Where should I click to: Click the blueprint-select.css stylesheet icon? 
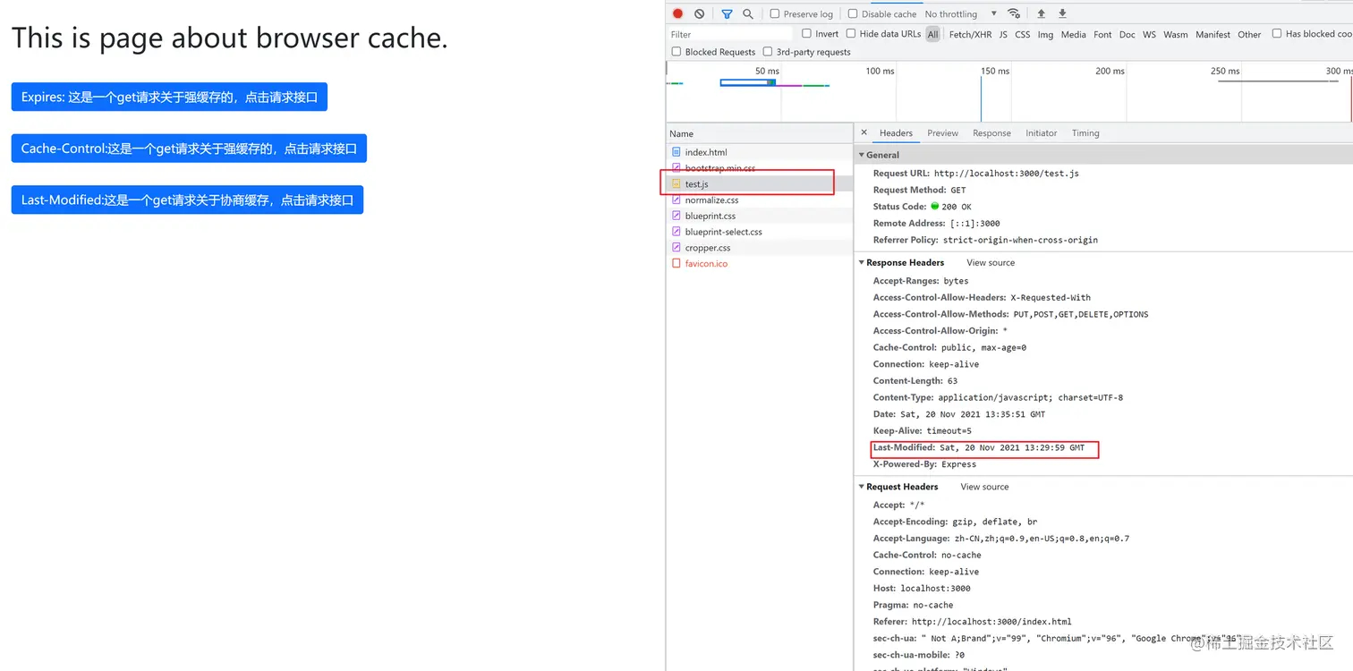(x=676, y=232)
